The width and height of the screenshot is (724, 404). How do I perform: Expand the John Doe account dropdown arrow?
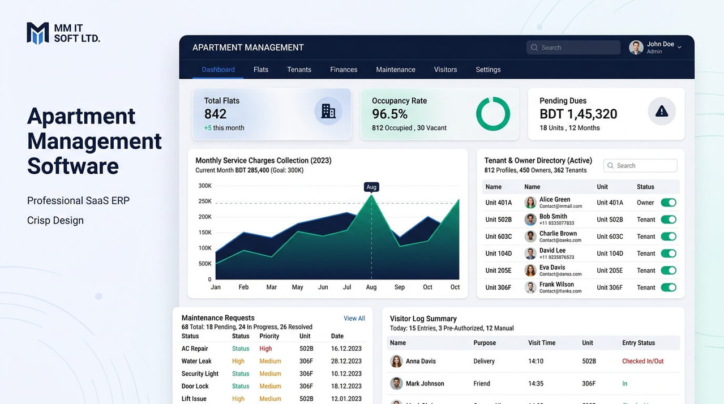[x=679, y=47]
